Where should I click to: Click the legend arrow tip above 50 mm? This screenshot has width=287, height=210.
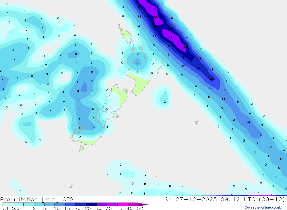tap(143, 204)
